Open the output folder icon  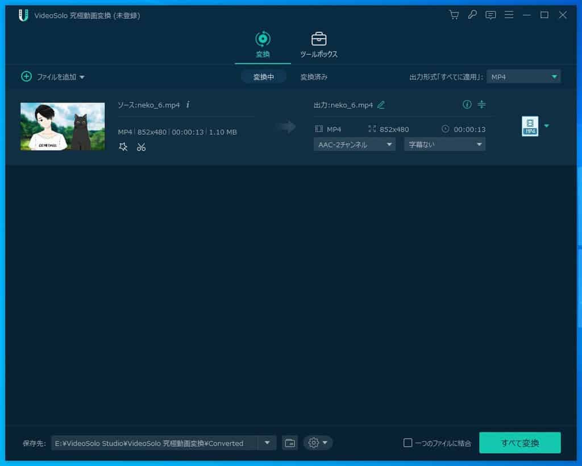click(x=290, y=443)
